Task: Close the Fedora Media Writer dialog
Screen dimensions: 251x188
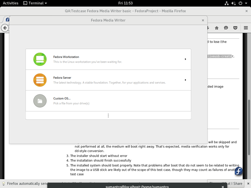Action: pos(203,20)
